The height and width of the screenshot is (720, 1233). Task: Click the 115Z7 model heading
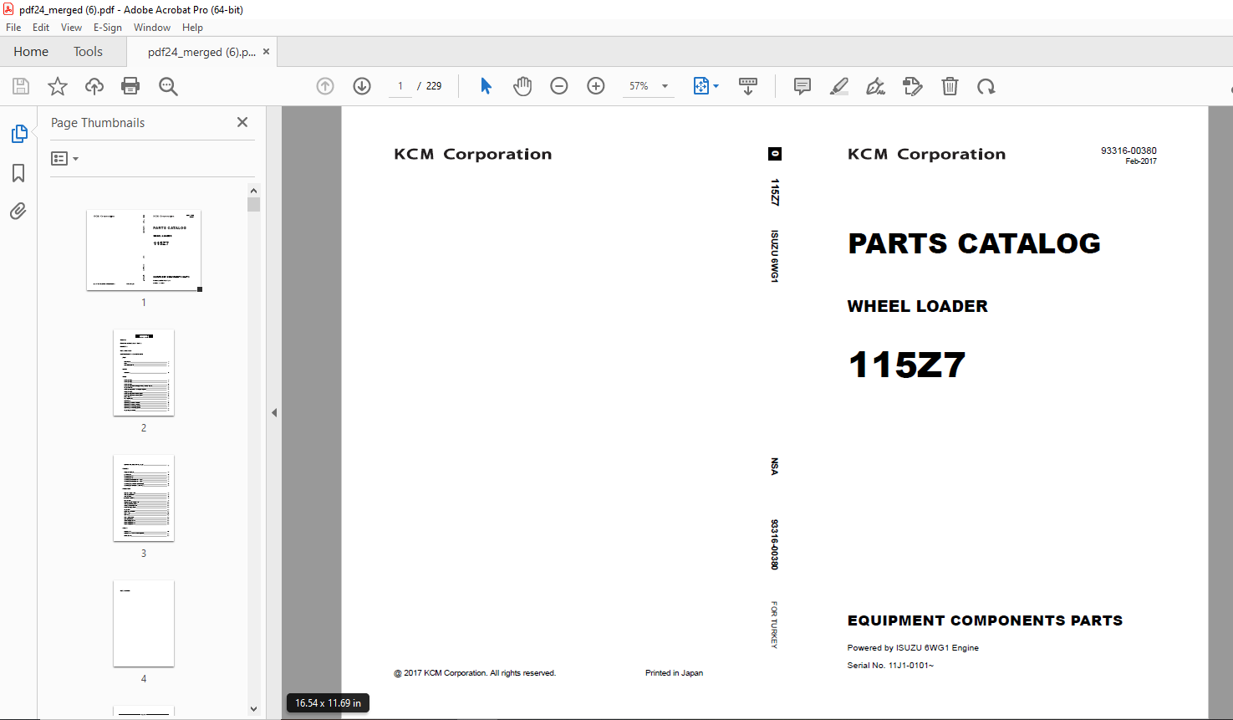click(907, 365)
